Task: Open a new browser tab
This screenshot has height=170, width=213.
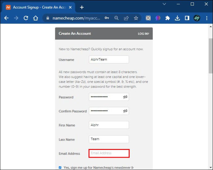Action: click(x=82, y=7)
